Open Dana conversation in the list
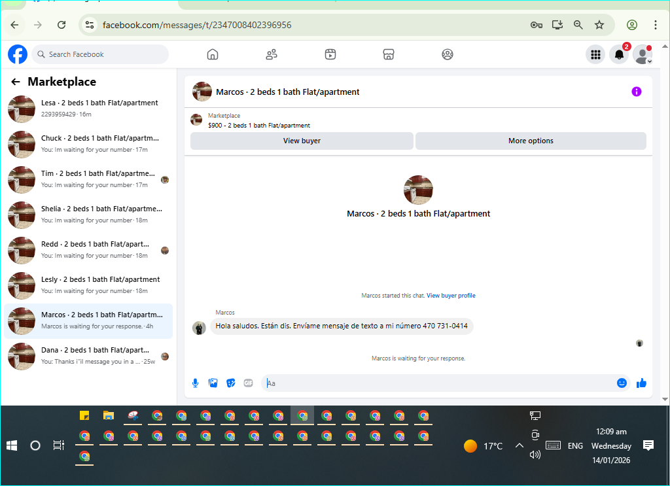 [88, 356]
